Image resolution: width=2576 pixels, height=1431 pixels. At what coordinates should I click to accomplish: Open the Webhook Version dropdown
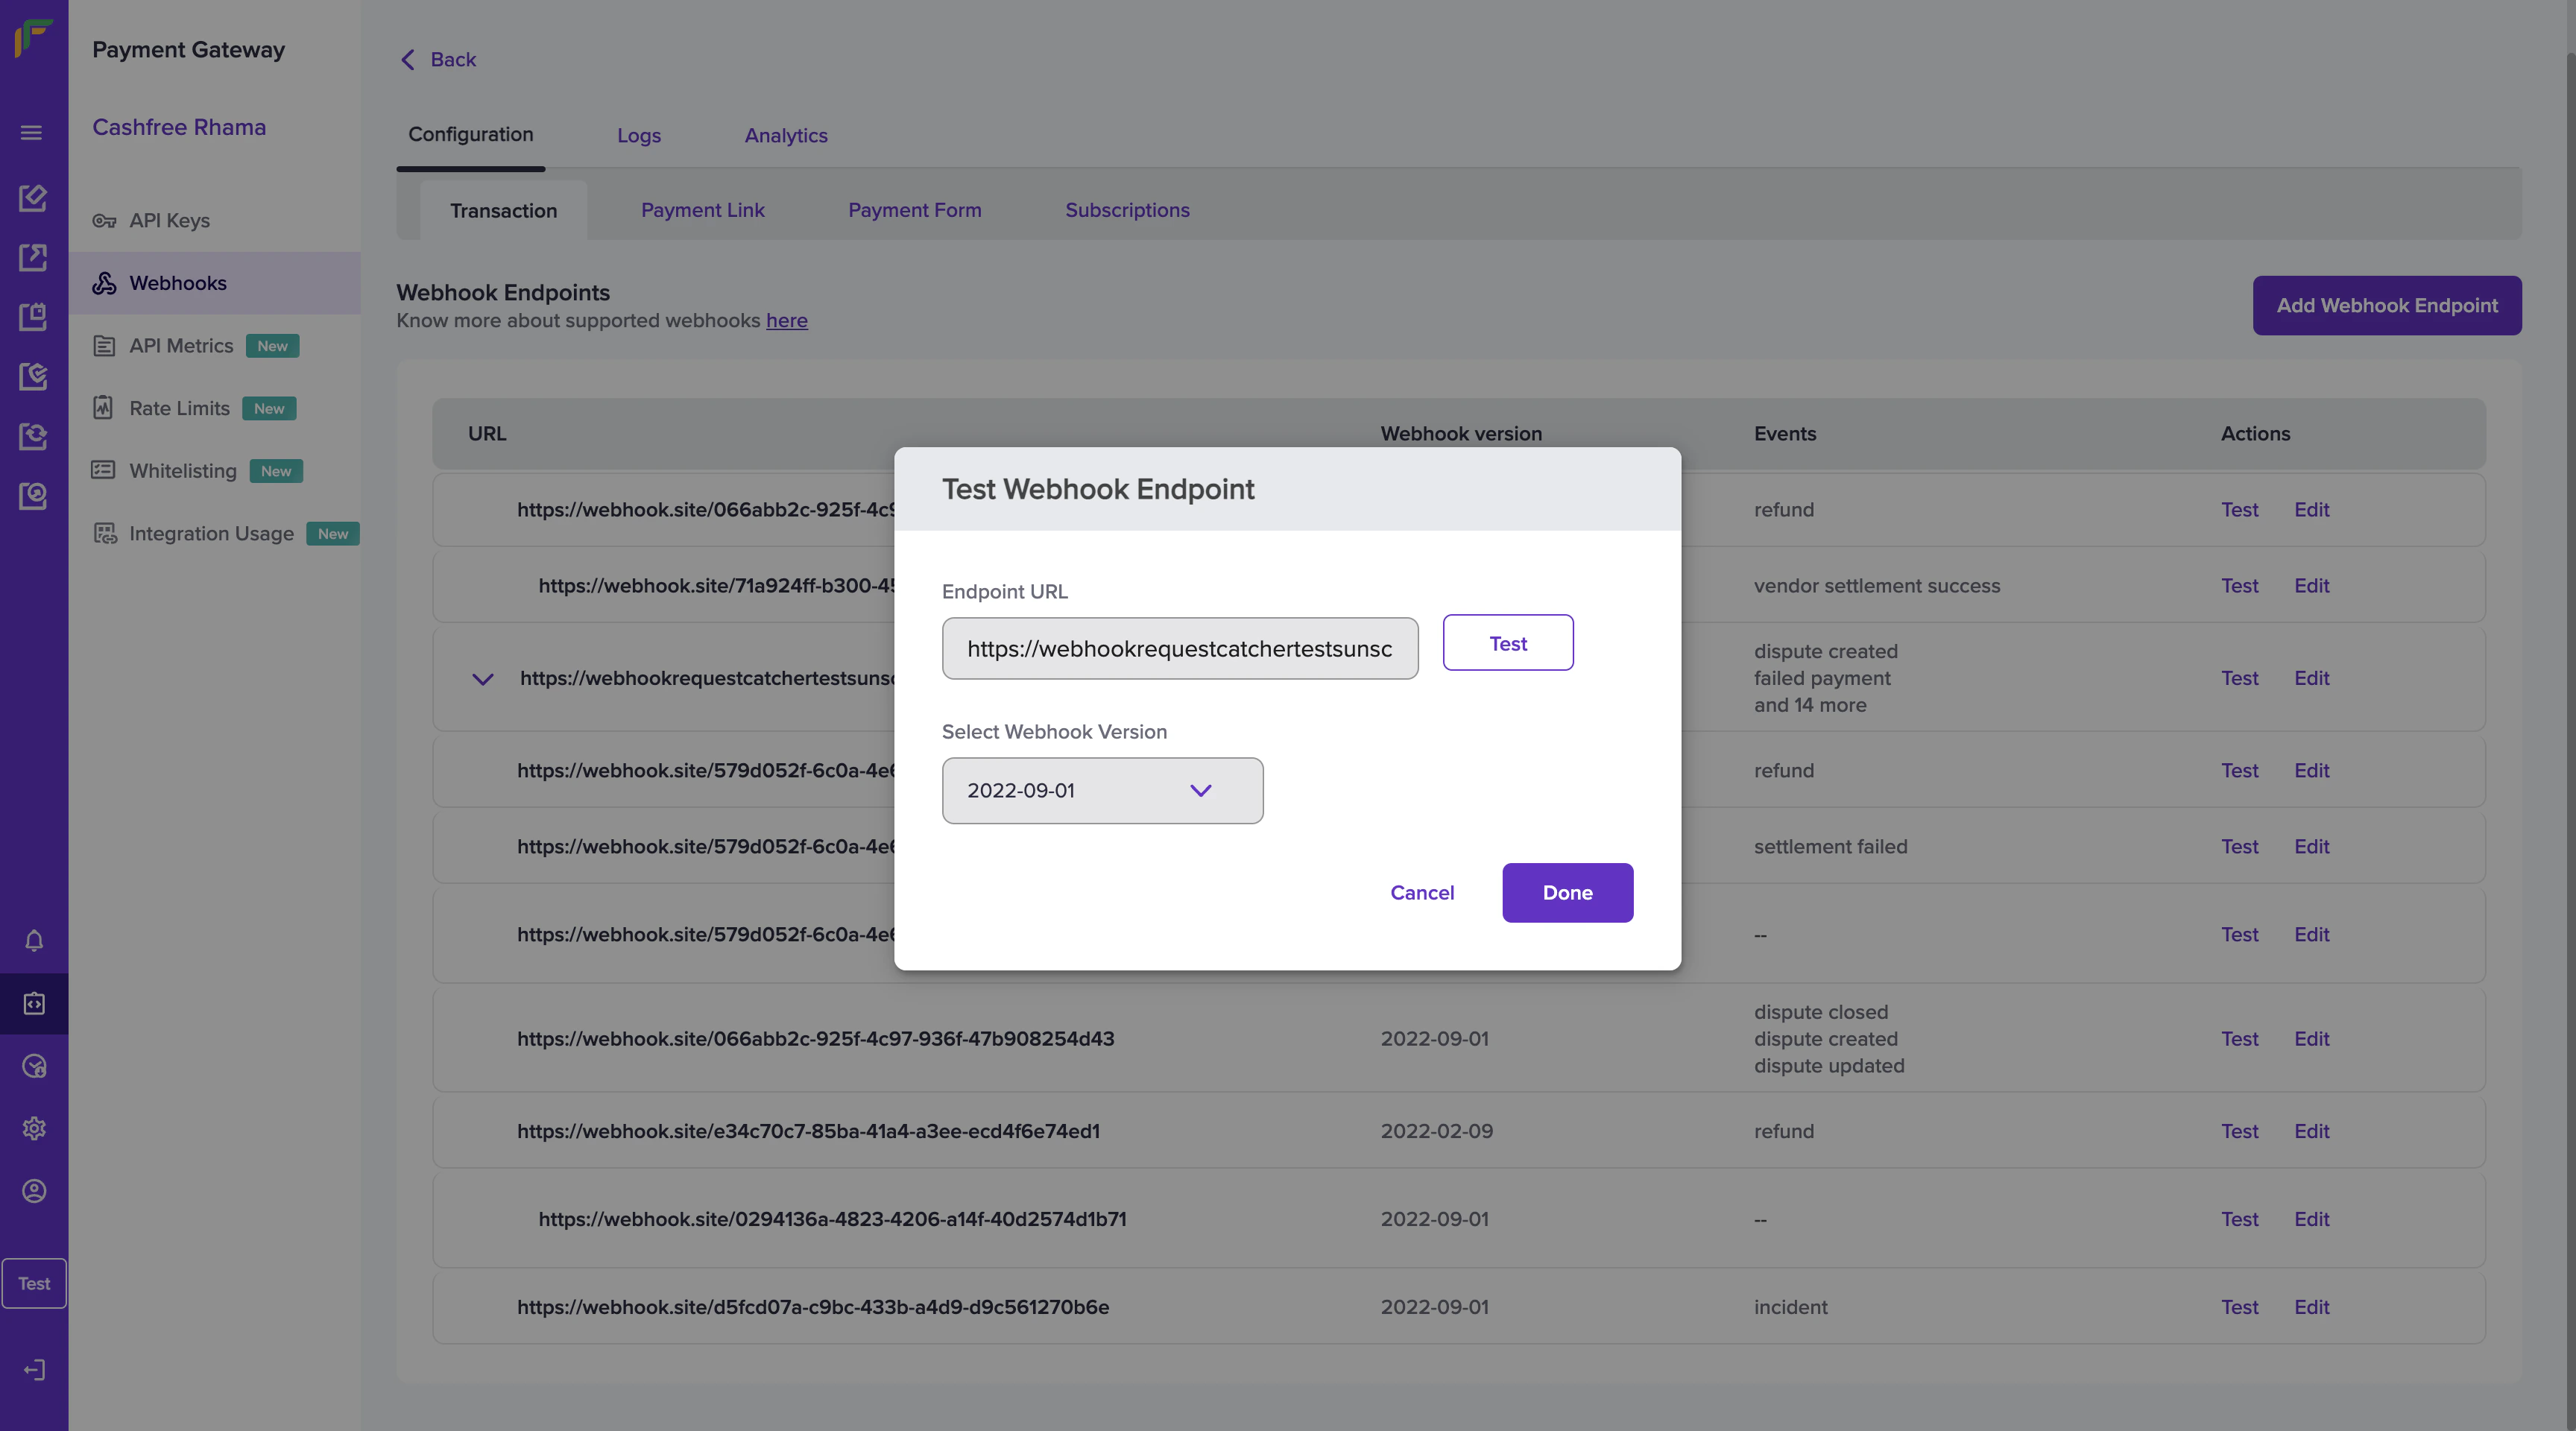1102,791
